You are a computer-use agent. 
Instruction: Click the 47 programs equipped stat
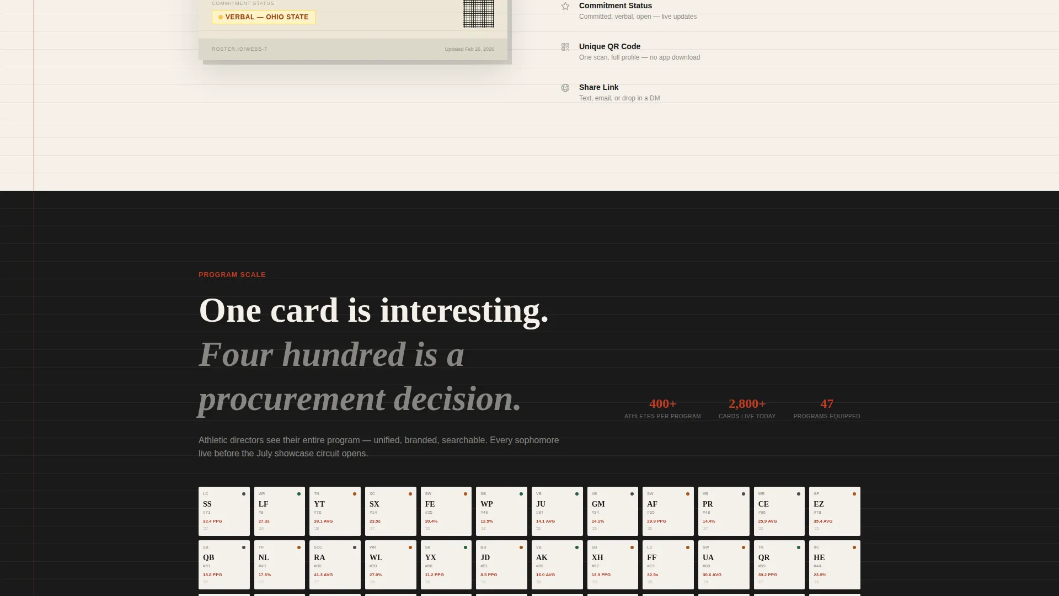[827, 409]
